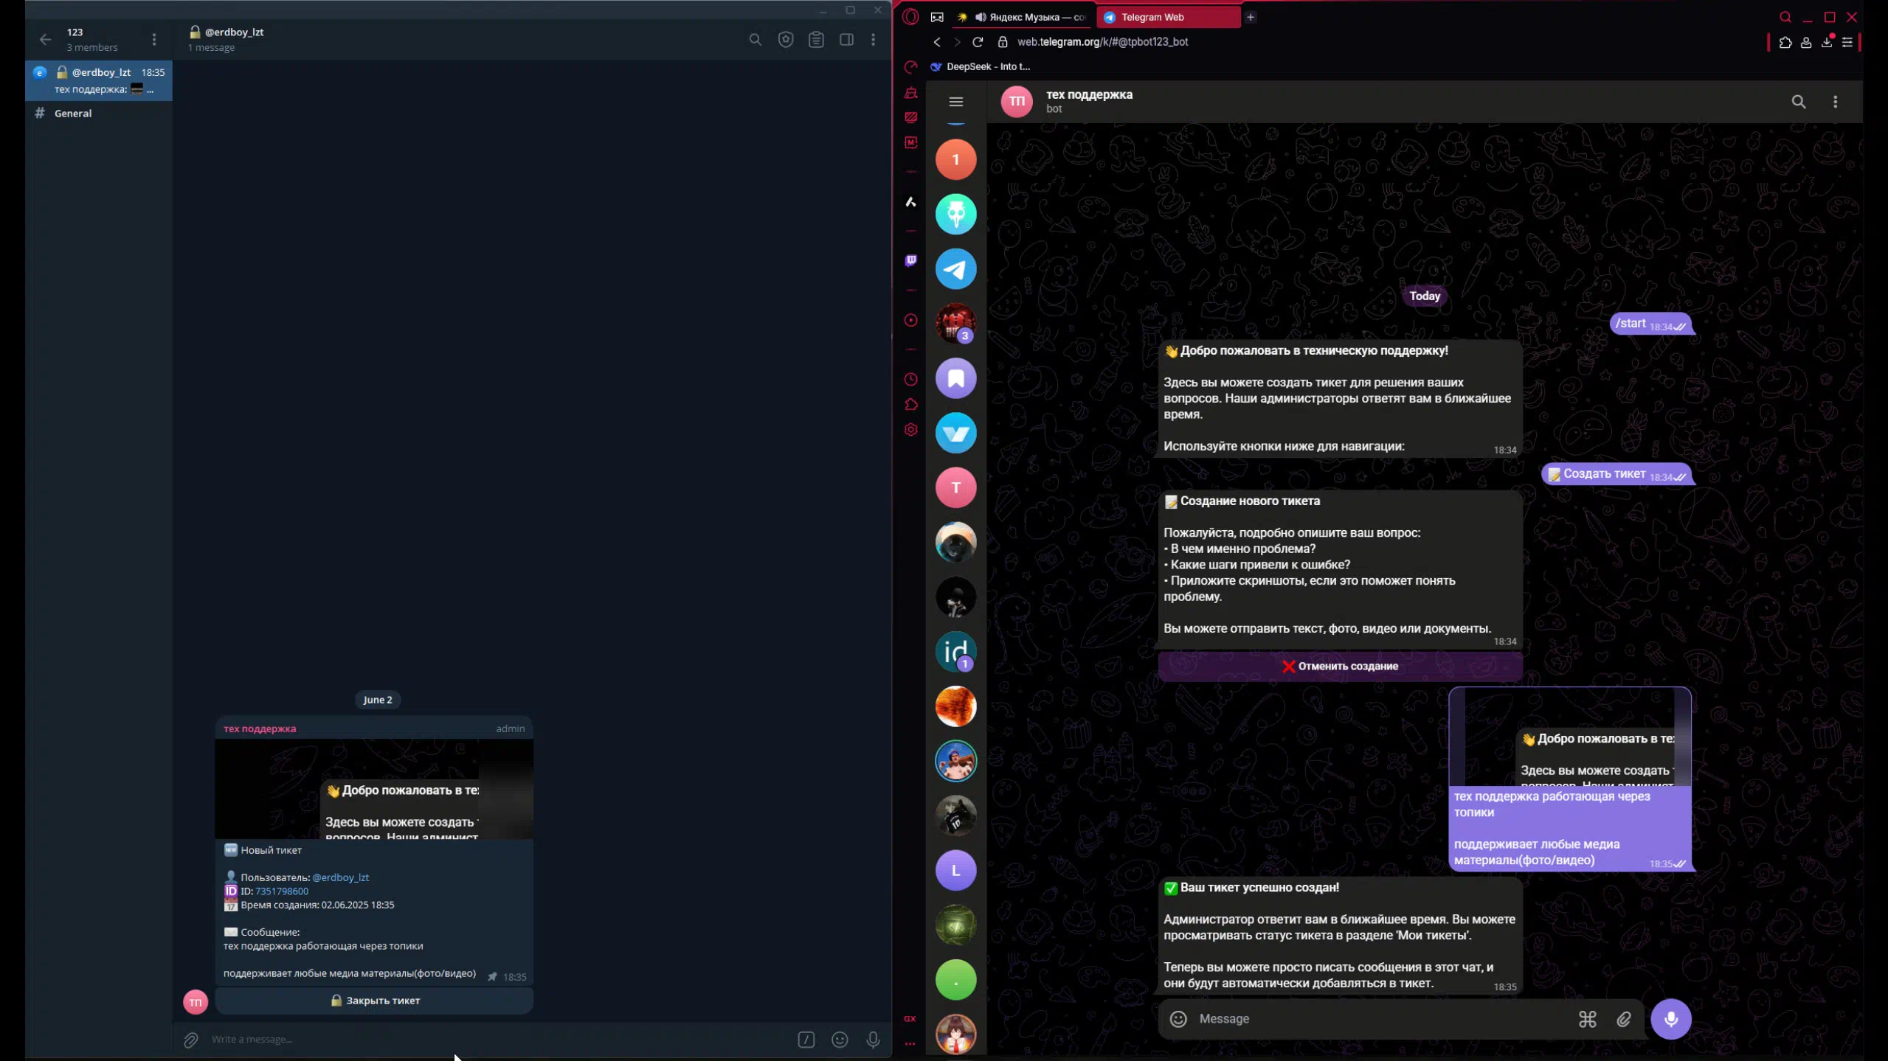Screen dimensions: 1888x1061
Task: Open emoji picker in Telegram Web
Action: tap(1178, 1019)
